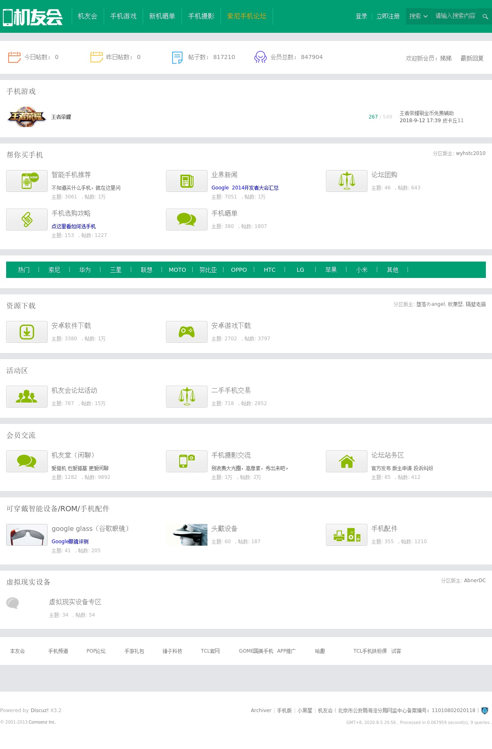The height and width of the screenshot is (749, 492).
Task: Open the 索尼手机论坛 navigation item
Action: [246, 16]
